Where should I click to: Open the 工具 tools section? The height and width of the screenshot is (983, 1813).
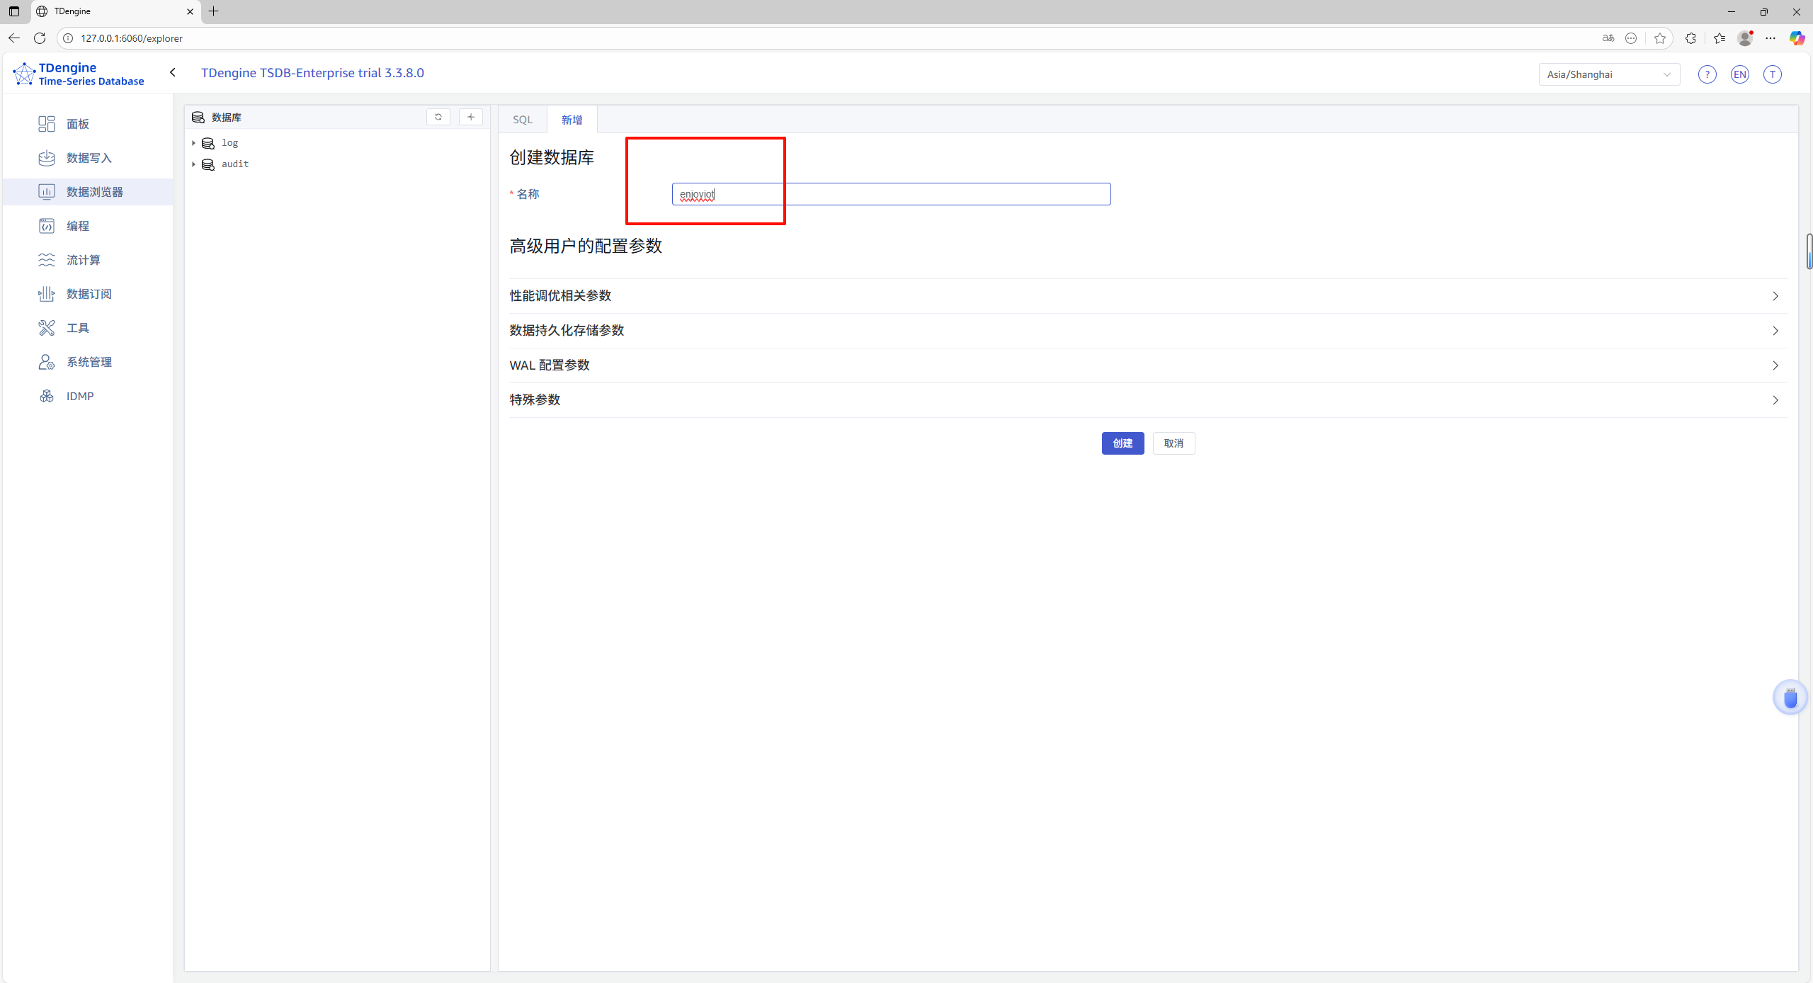(77, 328)
